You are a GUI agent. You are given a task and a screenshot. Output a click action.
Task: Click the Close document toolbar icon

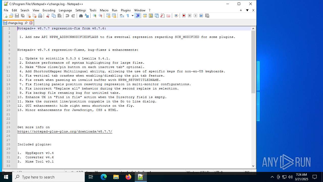tap(29, 16)
